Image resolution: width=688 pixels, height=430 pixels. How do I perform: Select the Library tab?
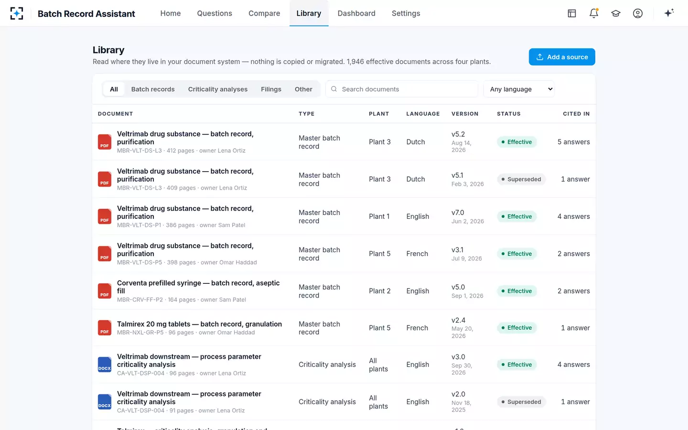click(x=309, y=13)
